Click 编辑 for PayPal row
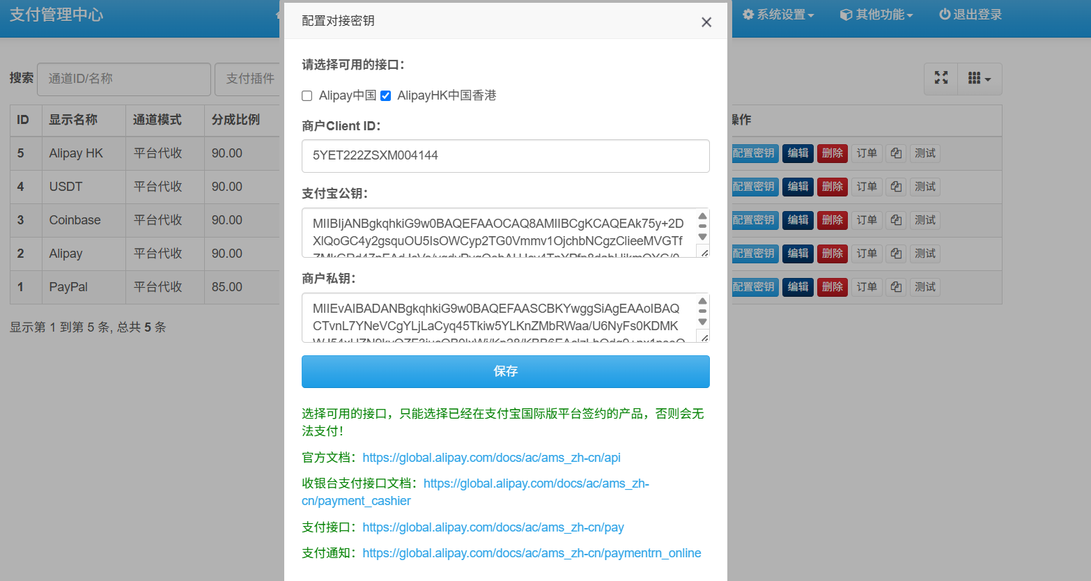Viewport: 1091px width, 581px height. tap(798, 287)
